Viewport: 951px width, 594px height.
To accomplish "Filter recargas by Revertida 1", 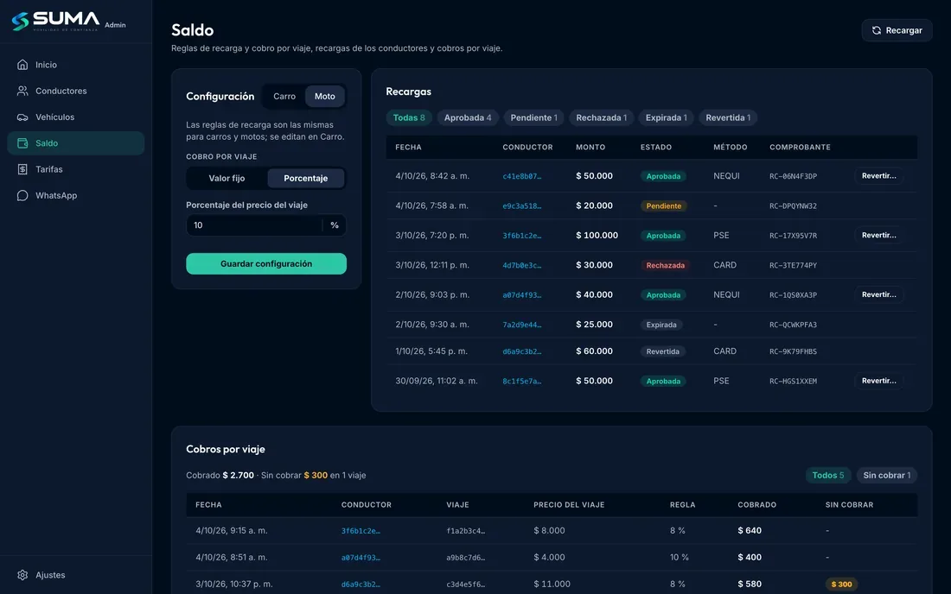I will tap(728, 117).
